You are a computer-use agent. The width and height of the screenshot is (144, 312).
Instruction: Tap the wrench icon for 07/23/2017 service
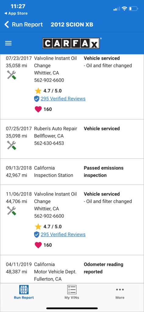point(12,75)
